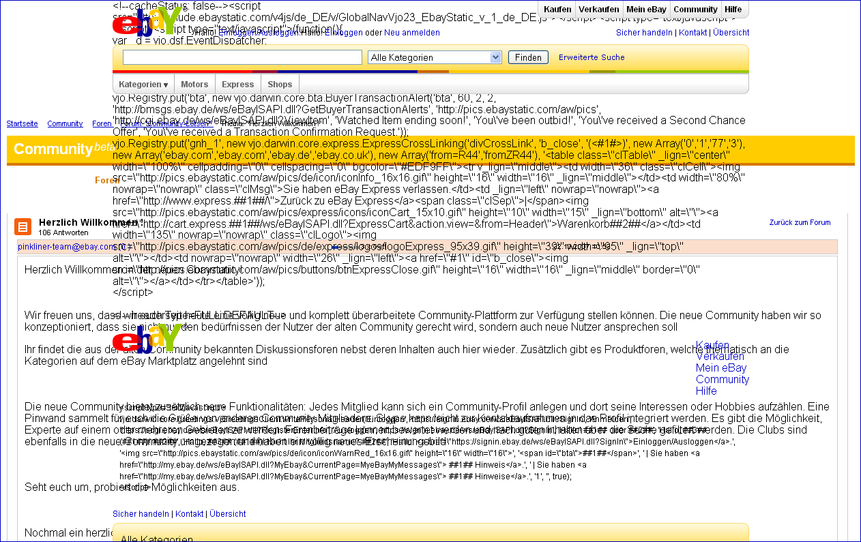Viewport: 861px width, 542px height.
Task: Click the paragraph starting Ihr findet die
Action: [407, 355]
